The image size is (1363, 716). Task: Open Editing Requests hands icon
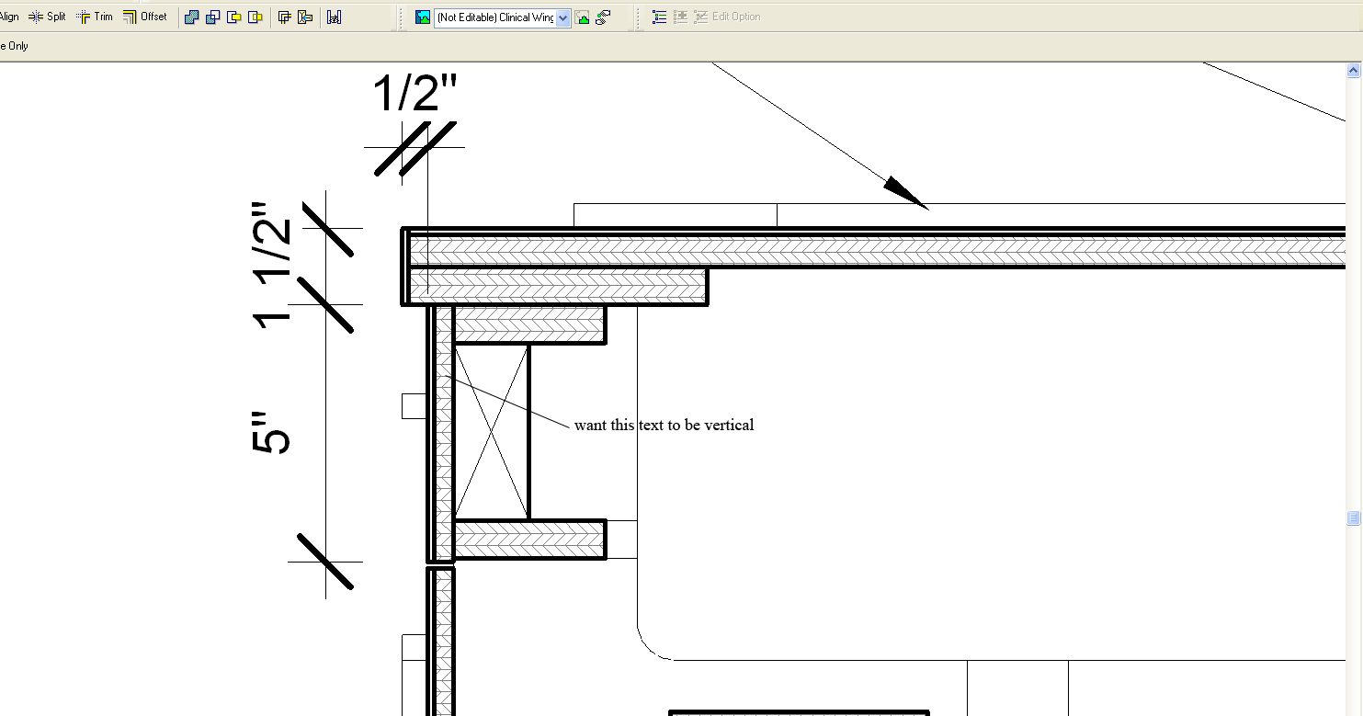tap(604, 17)
